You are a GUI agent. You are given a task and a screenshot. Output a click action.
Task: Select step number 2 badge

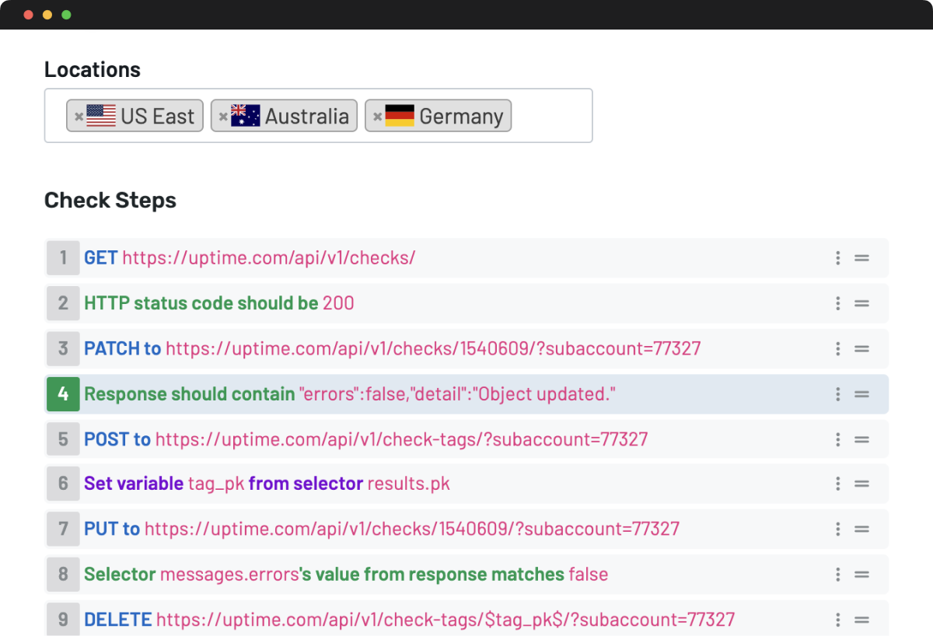(x=63, y=303)
